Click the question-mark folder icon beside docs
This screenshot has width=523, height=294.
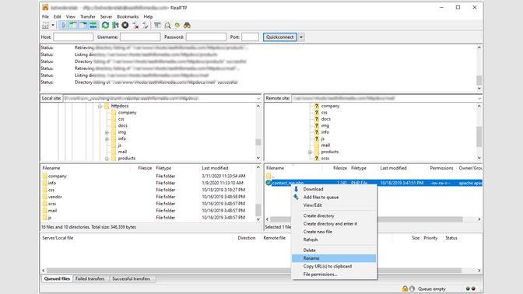tap(317, 119)
